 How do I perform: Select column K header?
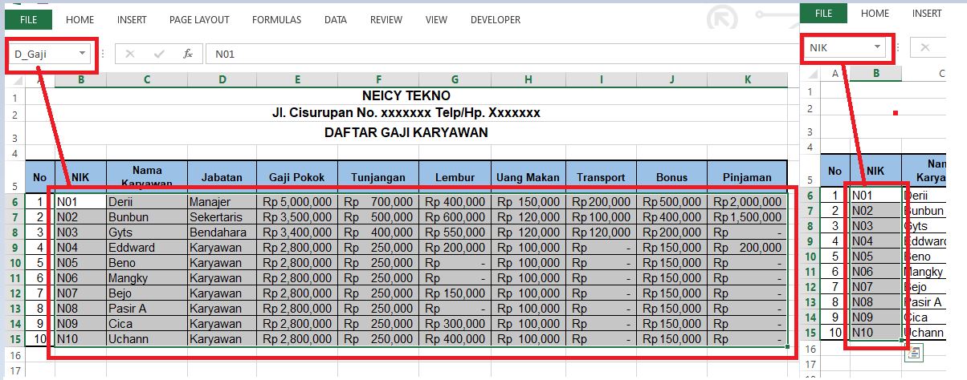(x=748, y=79)
